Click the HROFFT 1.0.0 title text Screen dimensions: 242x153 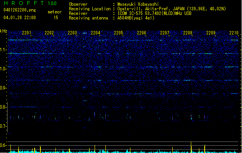[x=30, y=3]
